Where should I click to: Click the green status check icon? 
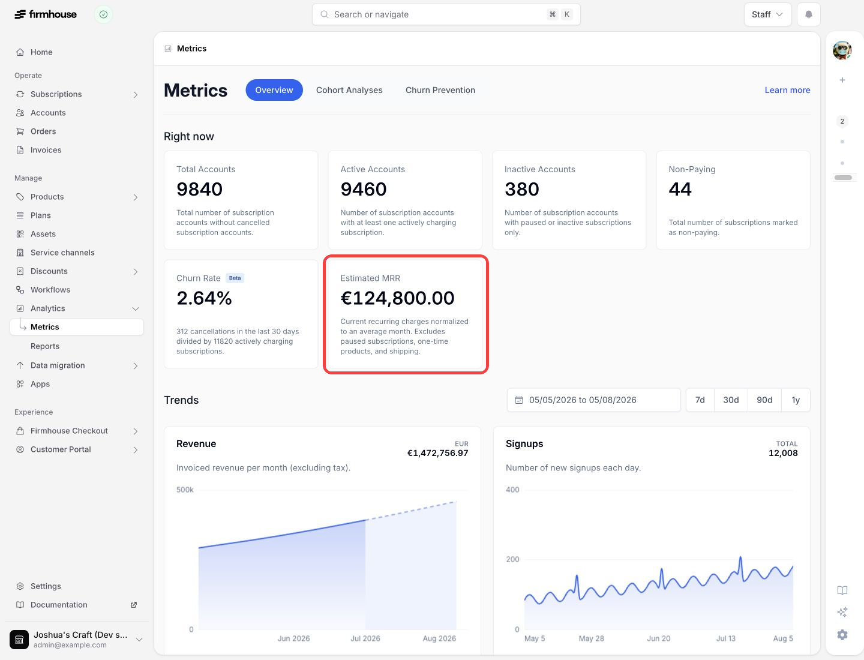pyautogui.click(x=103, y=14)
